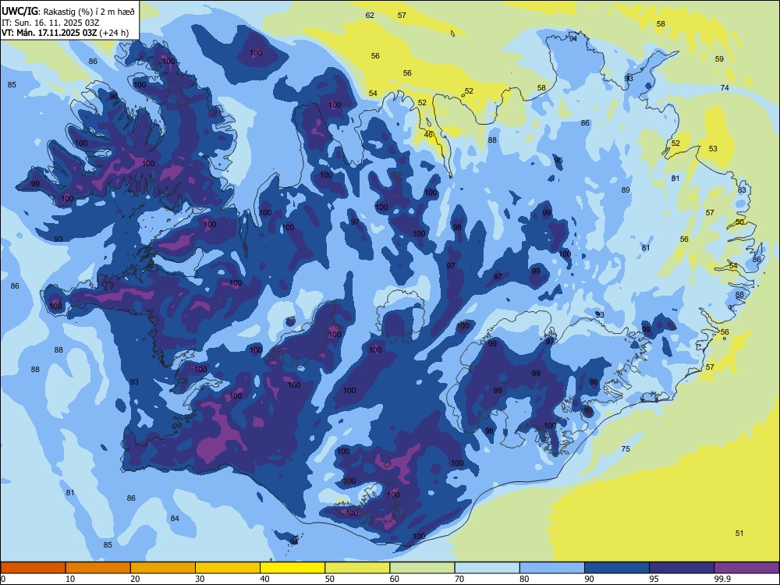The height and width of the screenshot is (585, 780).
Task: Pick the medium blue 80–90 legend swatch
Action: click(552, 568)
